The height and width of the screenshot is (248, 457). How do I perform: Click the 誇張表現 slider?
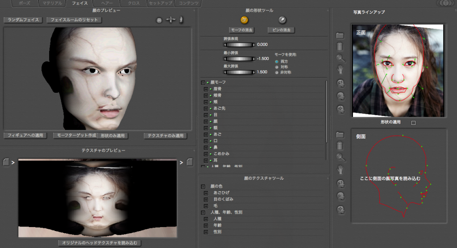239,45
